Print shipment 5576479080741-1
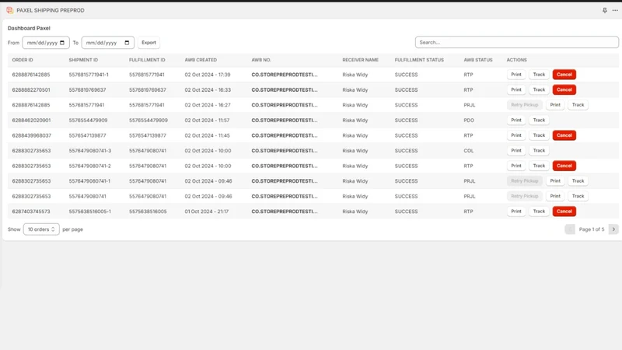This screenshot has width=622, height=350. point(555,181)
